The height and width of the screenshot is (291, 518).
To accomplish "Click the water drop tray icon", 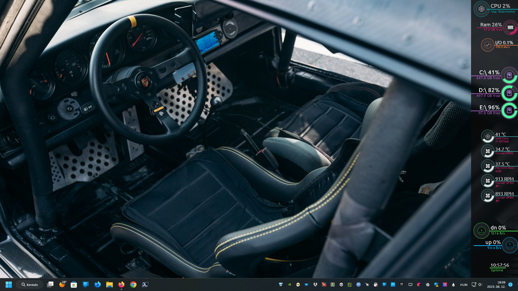I will (453, 285).
